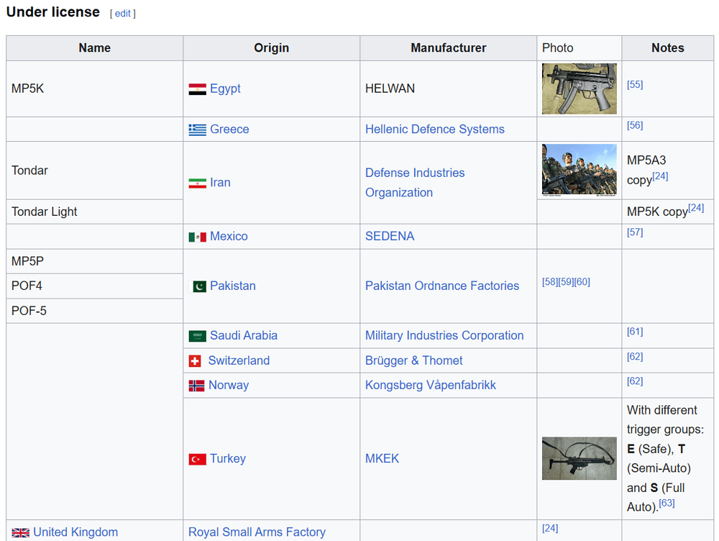View the Egypt MP5K photo thumbnail
Image resolution: width=719 pixels, height=541 pixels.
click(579, 89)
